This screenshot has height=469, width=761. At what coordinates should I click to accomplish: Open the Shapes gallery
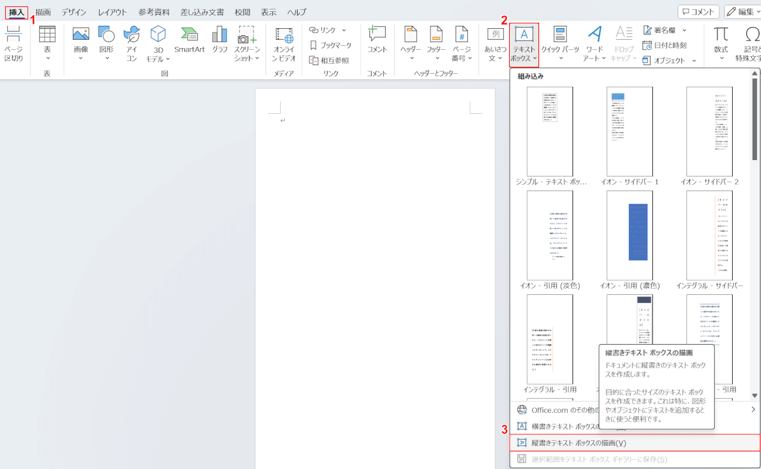106,44
